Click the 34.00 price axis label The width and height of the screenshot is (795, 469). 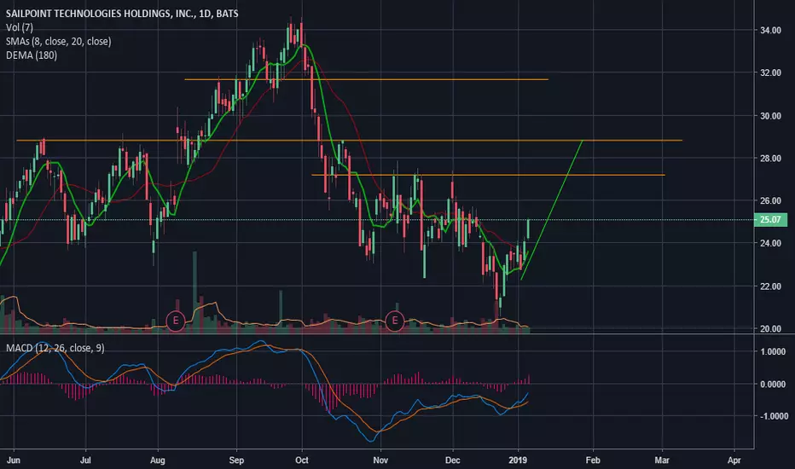[x=770, y=31]
